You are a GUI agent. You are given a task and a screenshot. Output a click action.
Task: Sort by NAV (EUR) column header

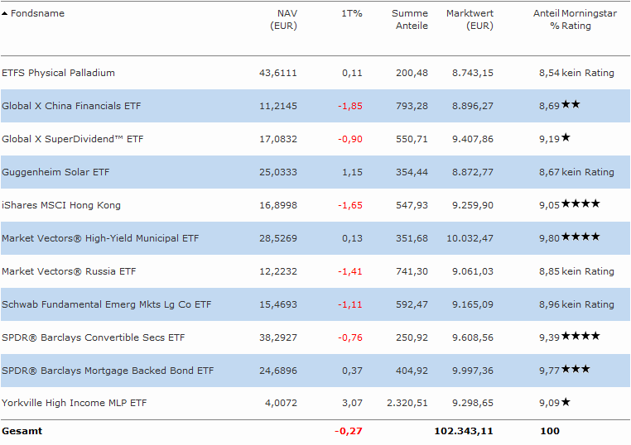(283, 19)
